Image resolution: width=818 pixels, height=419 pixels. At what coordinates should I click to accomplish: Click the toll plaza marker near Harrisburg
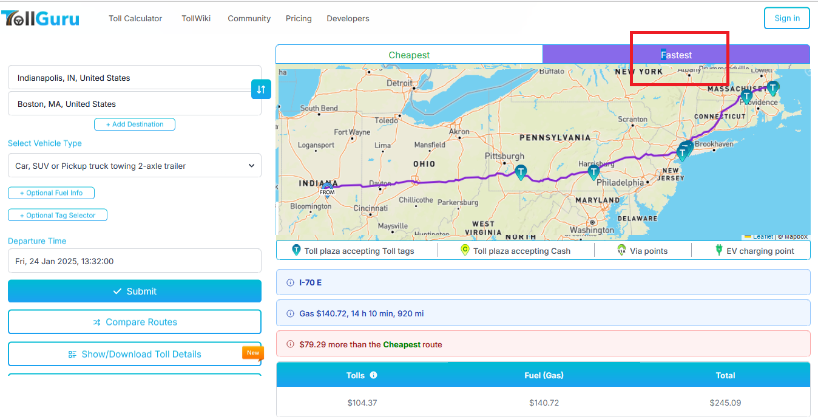(593, 172)
